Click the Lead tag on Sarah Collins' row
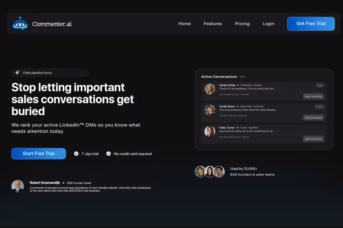This screenshot has height=228, width=343. pyautogui.click(x=320, y=85)
